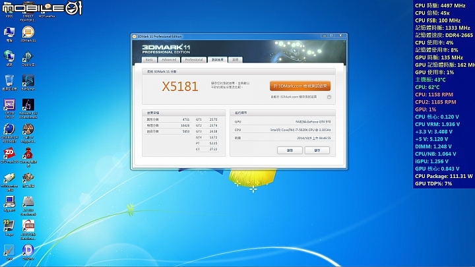Click the GT2 23.74 result row
Viewport: 475px width, 267px height.
[206, 125]
